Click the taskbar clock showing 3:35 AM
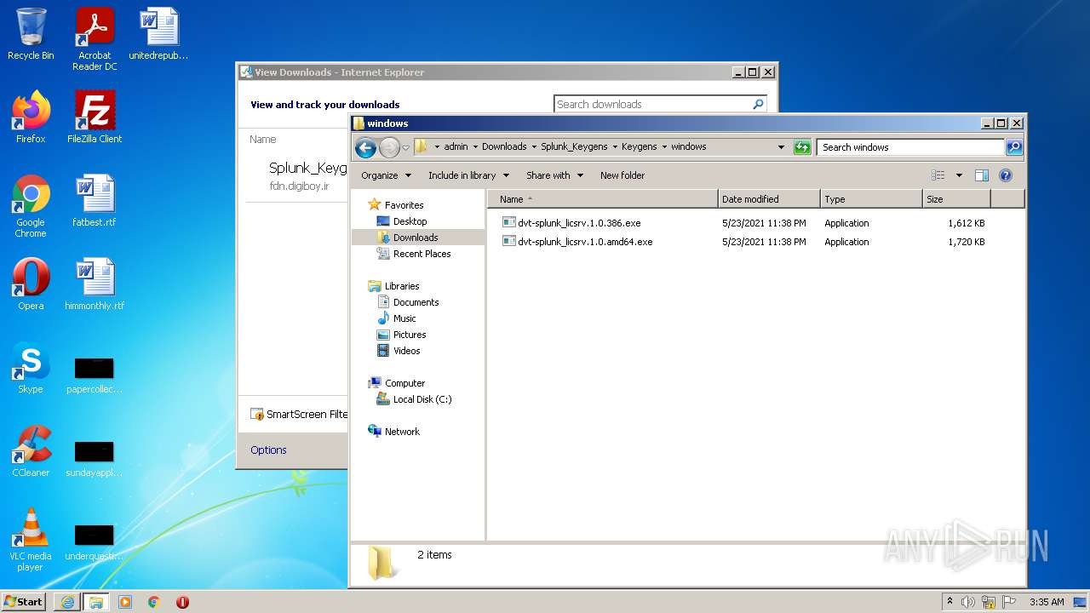Viewport: 1090px width, 613px height. click(1047, 602)
